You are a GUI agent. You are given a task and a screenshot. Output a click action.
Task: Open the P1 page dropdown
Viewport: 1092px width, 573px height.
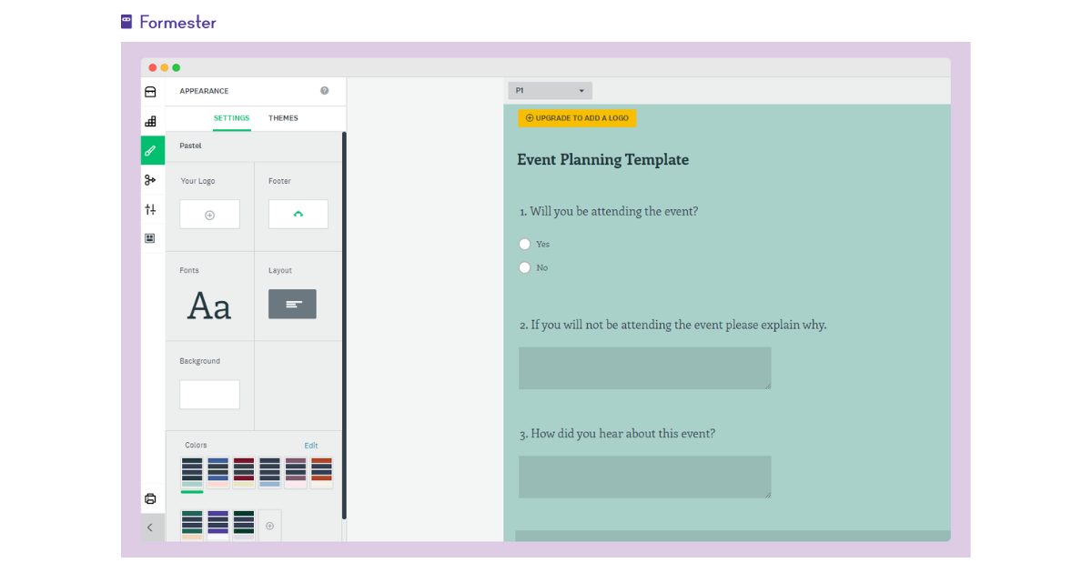550,90
